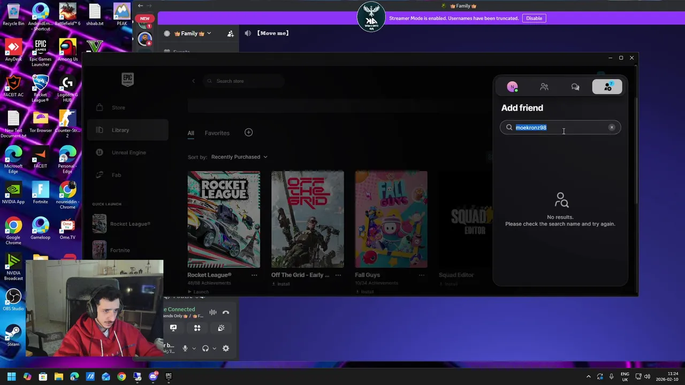Screen dimensions: 685x385
Task: Select the Tor Browser desktop folder
Action: tap(41, 122)
